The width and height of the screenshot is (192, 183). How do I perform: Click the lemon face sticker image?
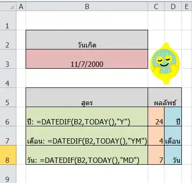click(165, 63)
